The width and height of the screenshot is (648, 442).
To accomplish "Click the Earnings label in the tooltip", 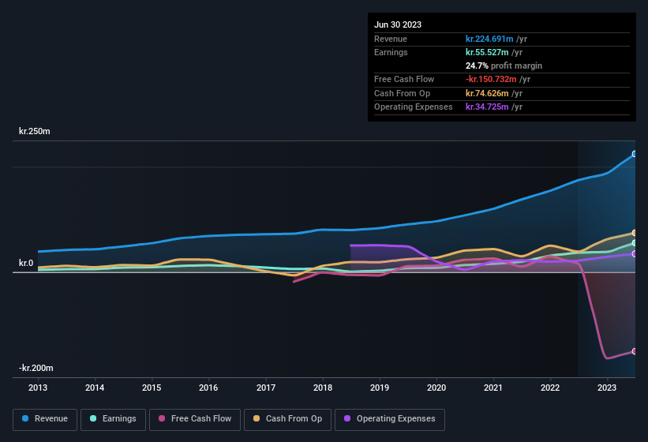I will click(391, 52).
